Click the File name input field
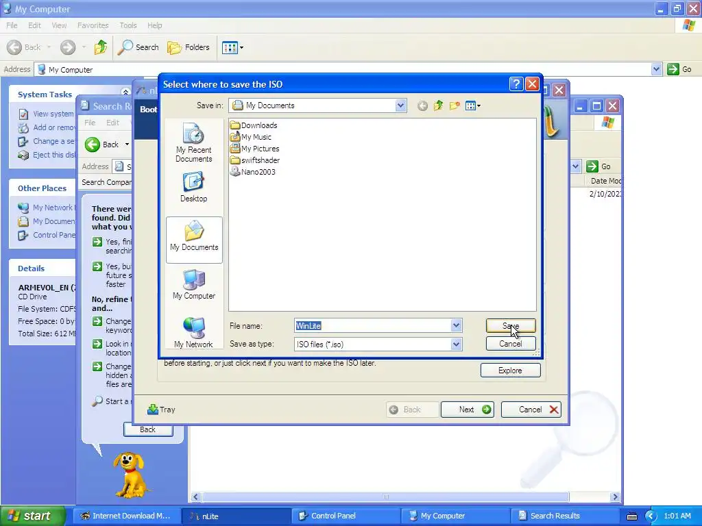This screenshot has height=526, width=702. (372, 325)
